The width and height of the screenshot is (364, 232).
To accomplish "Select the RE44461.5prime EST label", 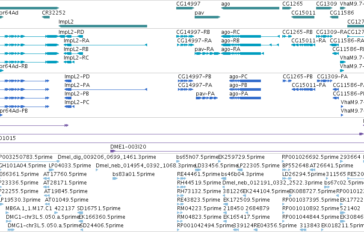I will tap(198, 174).
